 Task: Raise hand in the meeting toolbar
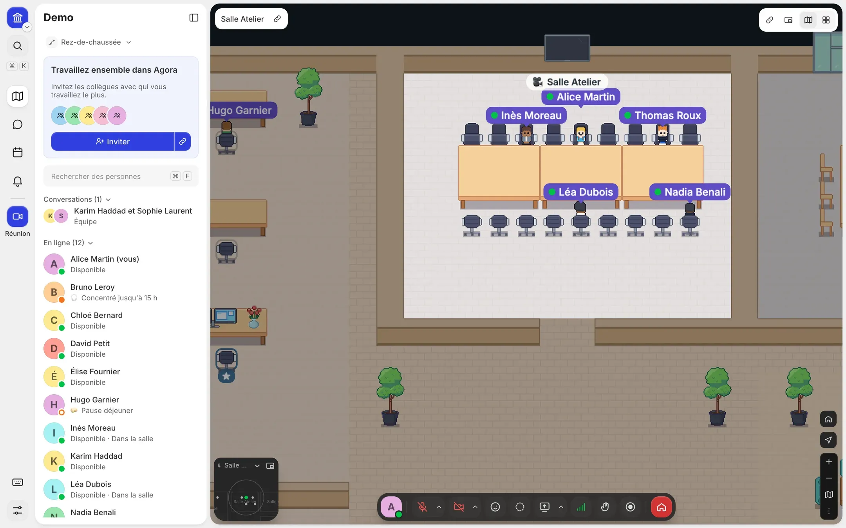pos(605,507)
